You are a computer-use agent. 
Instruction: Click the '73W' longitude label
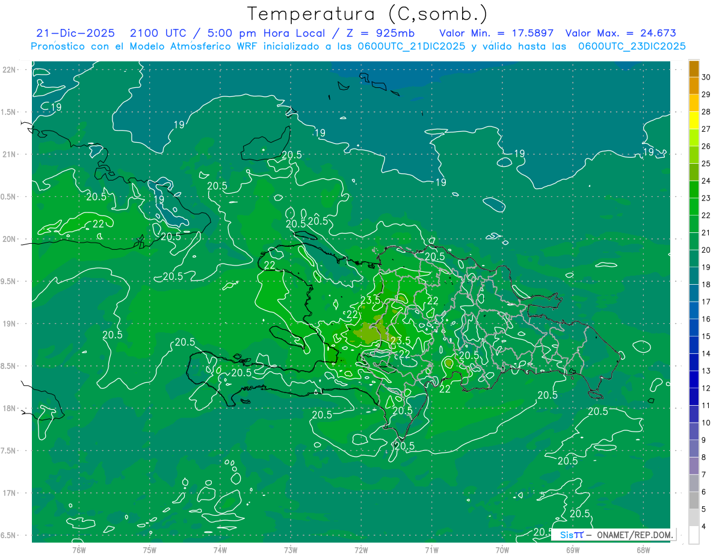[x=291, y=550]
